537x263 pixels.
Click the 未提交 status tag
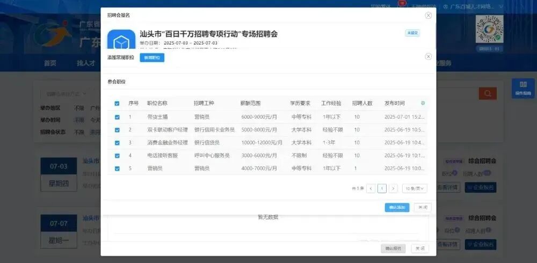pos(412,33)
